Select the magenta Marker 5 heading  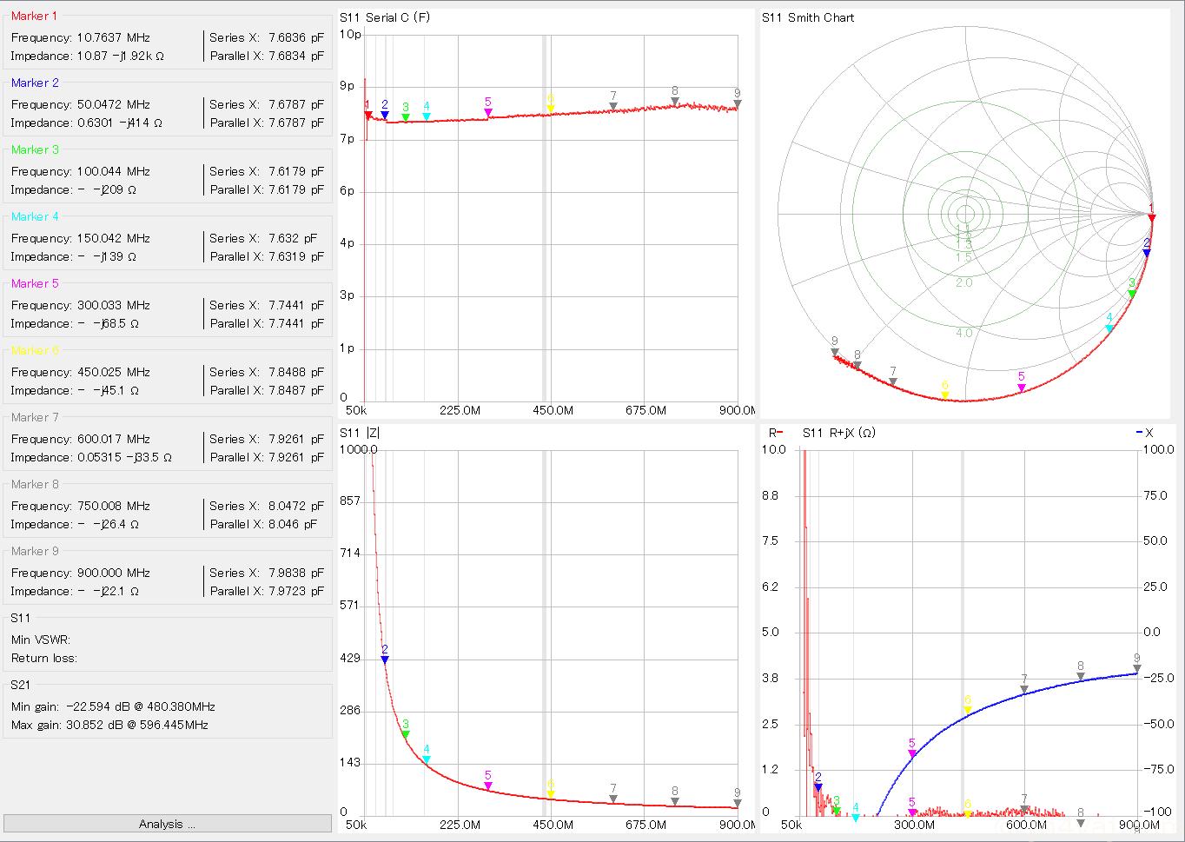click(x=35, y=283)
